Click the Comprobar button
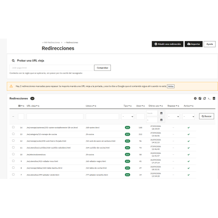This screenshot has width=218, height=218. (x=102, y=68)
